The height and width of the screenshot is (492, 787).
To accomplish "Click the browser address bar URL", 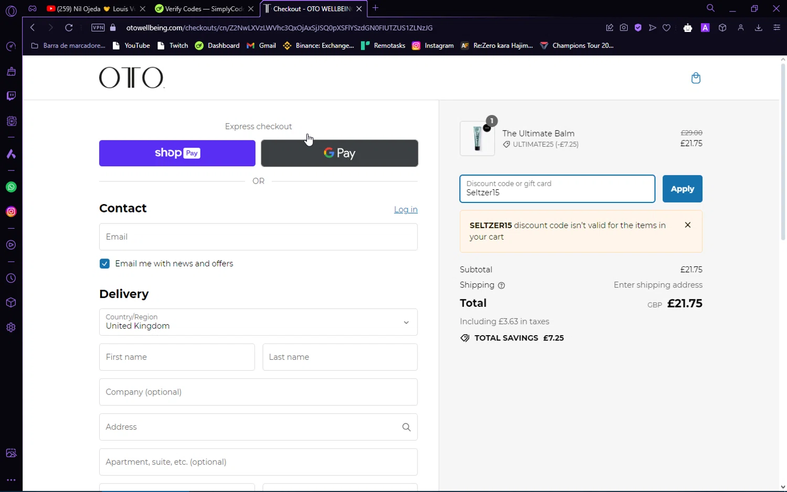I will click(280, 28).
